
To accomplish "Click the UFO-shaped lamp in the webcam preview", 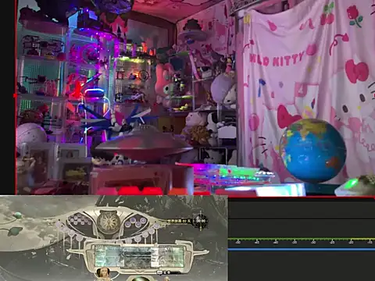I will pos(144,146).
